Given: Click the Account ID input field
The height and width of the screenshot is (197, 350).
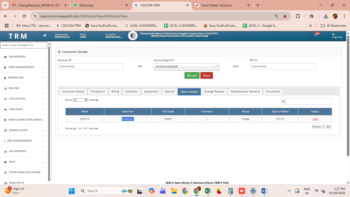Looking at the screenshot, I should pyautogui.click(x=90, y=66).
